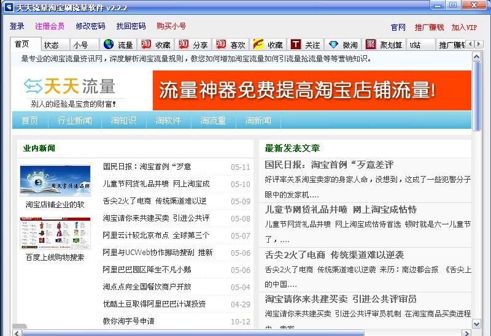Click horizontal scrollbar right arrow

click(466, 333)
